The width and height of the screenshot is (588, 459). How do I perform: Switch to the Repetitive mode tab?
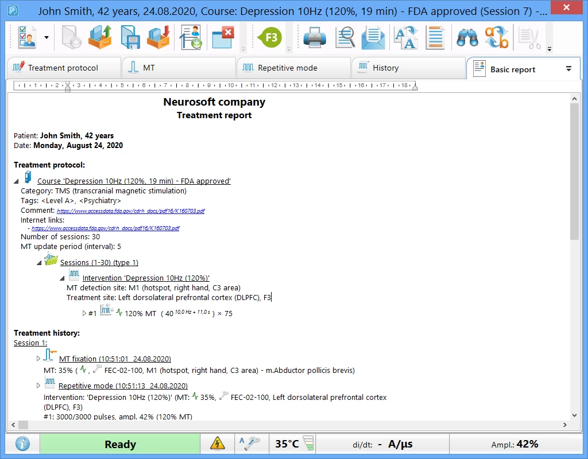[x=287, y=68]
